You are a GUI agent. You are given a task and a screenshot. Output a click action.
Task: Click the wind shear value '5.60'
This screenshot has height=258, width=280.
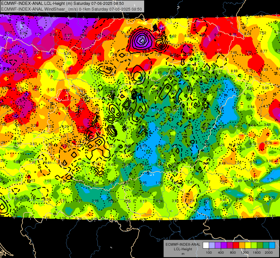tap(63, 200)
